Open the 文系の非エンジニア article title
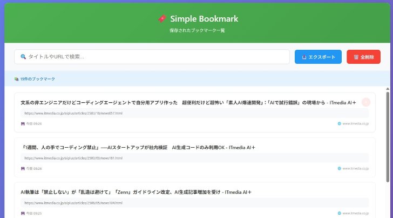393x218 pixels. click(x=188, y=102)
